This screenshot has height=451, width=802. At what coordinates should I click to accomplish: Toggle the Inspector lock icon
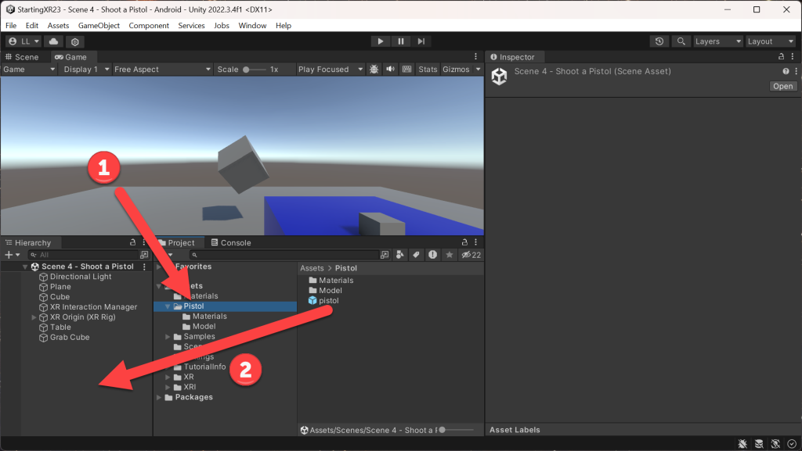click(x=781, y=56)
